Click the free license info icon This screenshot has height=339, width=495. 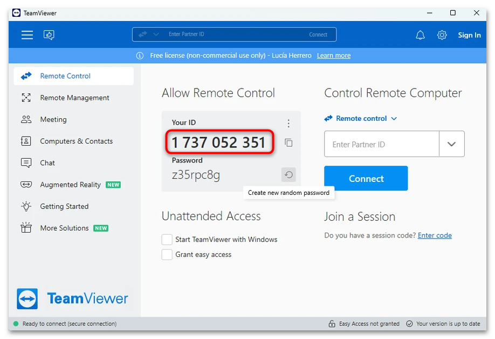[x=140, y=56]
